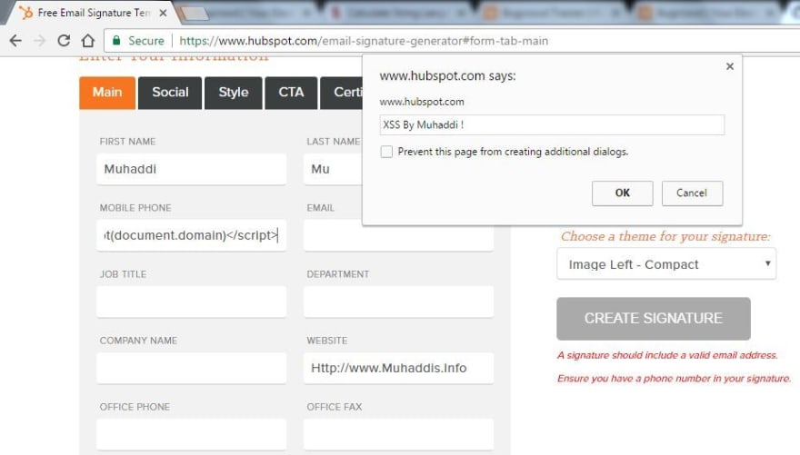Click the Secure label in address bar

(146, 41)
